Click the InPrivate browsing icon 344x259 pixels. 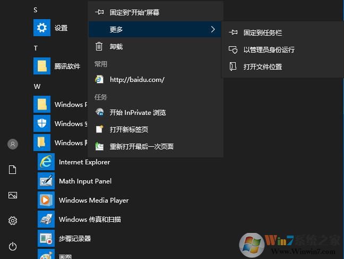99,112
